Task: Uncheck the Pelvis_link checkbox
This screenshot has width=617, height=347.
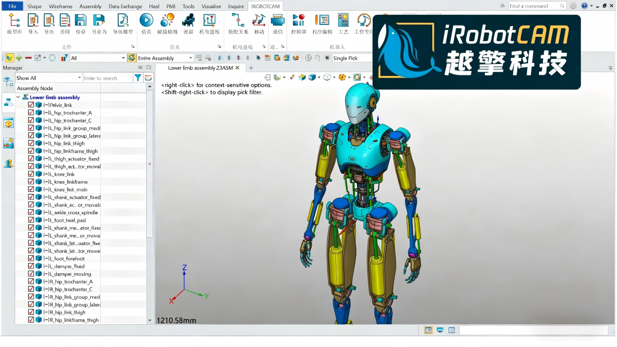Action: point(31,105)
